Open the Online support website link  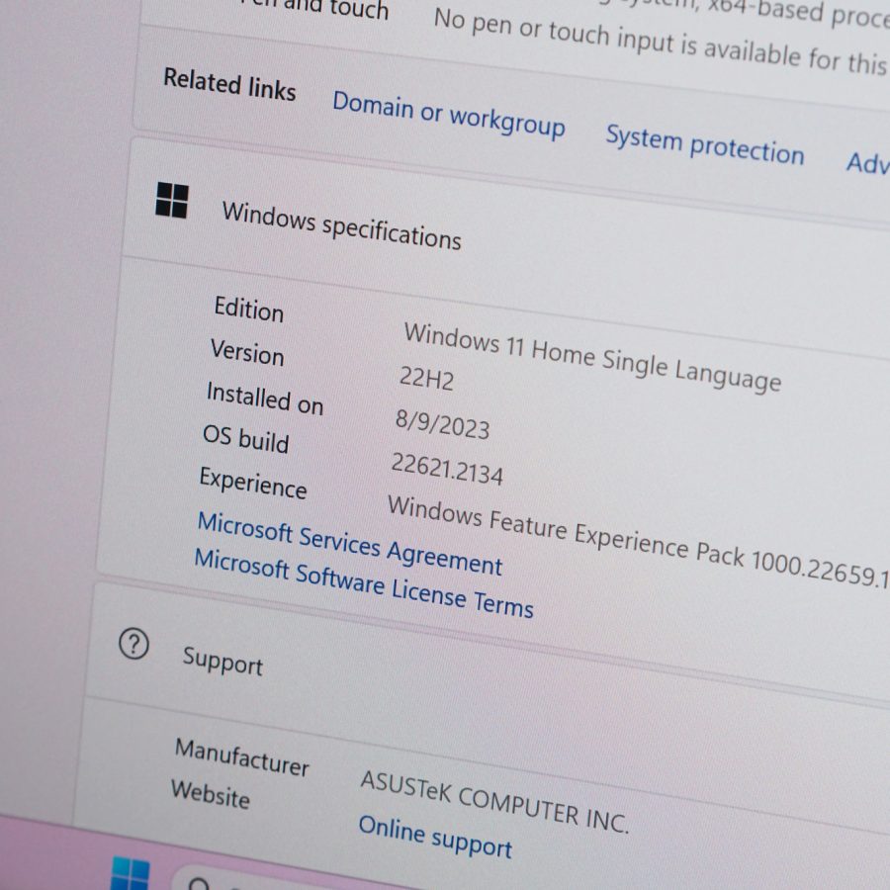click(435, 837)
